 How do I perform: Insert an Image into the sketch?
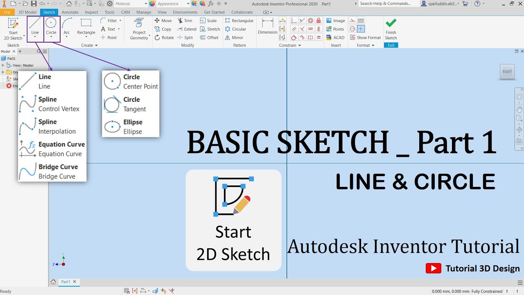[335, 20]
